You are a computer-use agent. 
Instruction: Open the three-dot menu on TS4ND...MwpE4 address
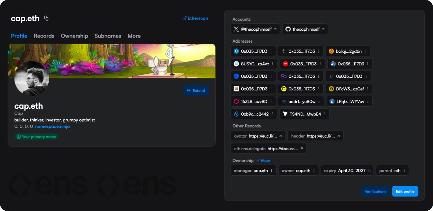click(x=324, y=114)
